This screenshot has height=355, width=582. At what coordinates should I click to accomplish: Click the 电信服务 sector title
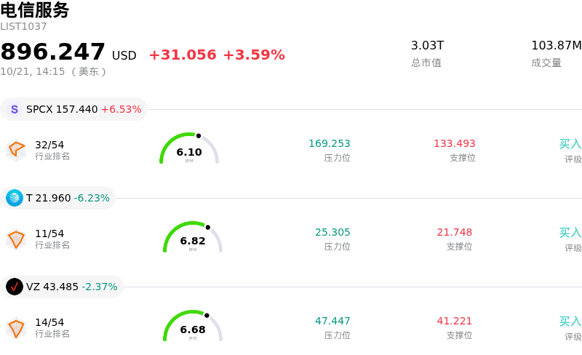point(35,10)
